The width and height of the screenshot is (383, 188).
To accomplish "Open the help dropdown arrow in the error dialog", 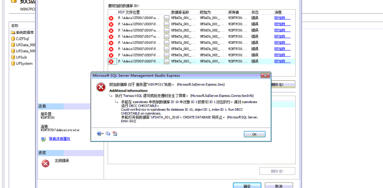I will pos(103,134).
